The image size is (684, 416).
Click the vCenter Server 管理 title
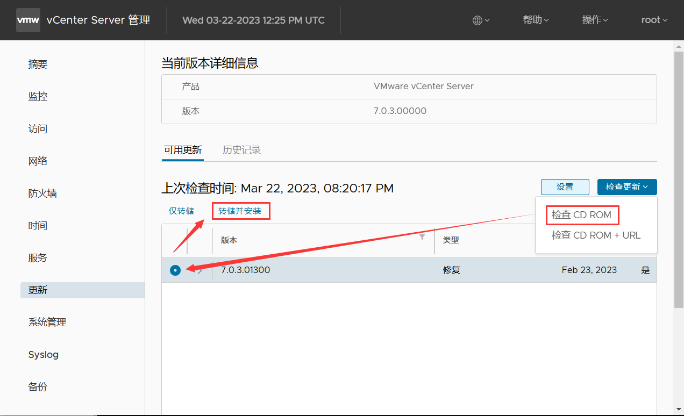pos(98,20)
